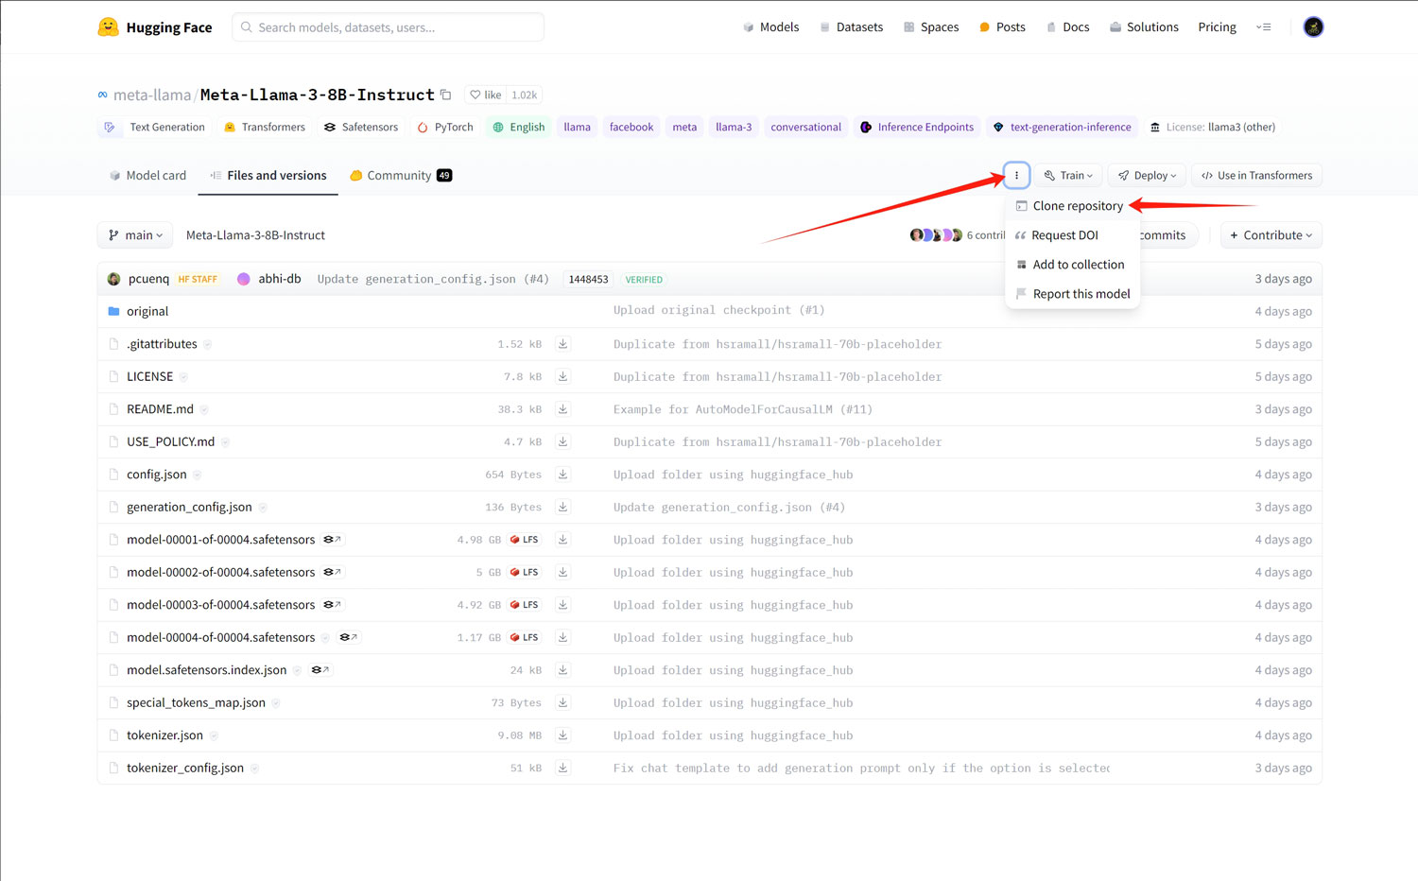Open the original folder

(147, 311)
